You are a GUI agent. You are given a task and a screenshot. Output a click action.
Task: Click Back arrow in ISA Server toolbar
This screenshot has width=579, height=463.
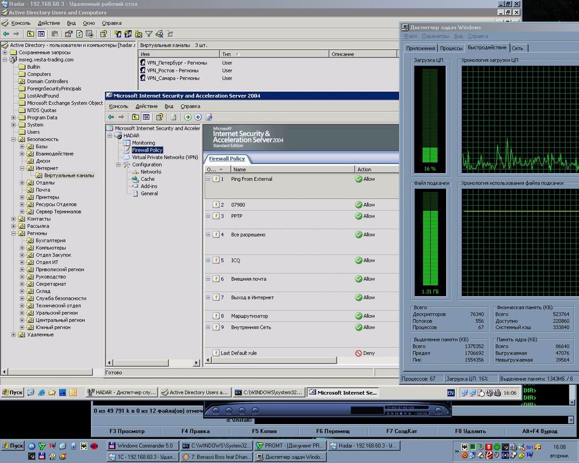[111, 117]
